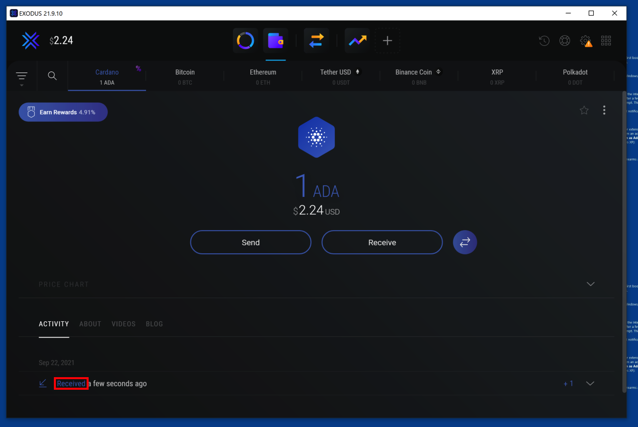
Task: Click the Receive button
Action: pyautogui.click(x=382, y=242)
